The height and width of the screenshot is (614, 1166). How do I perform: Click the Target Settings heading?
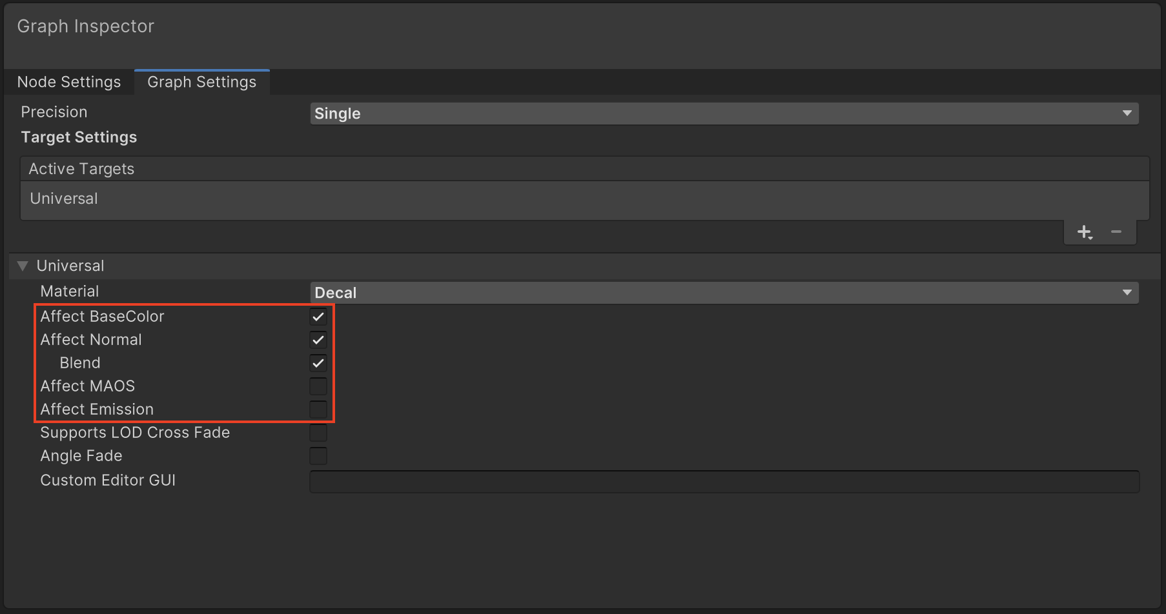(79, 137)
